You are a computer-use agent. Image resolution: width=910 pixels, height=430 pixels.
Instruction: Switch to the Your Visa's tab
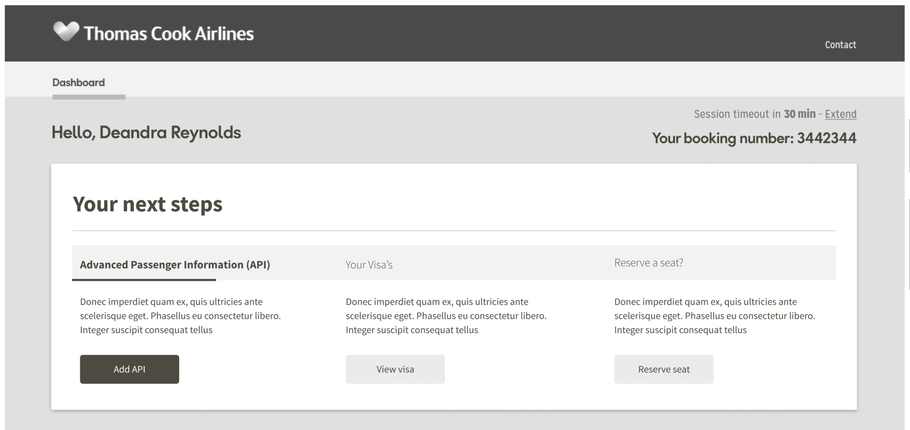point(369,265)
